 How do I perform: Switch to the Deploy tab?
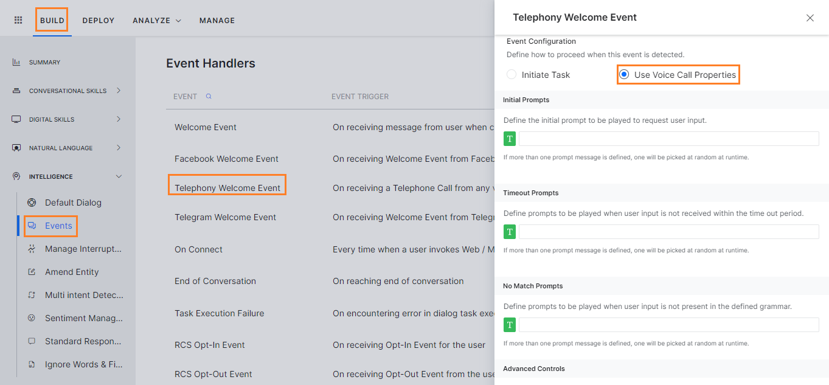pos(99,20)
